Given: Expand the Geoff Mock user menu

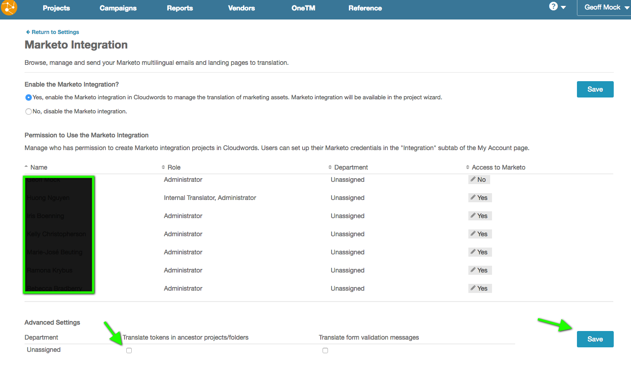Looking at the screenshot, I should (603, 8).
